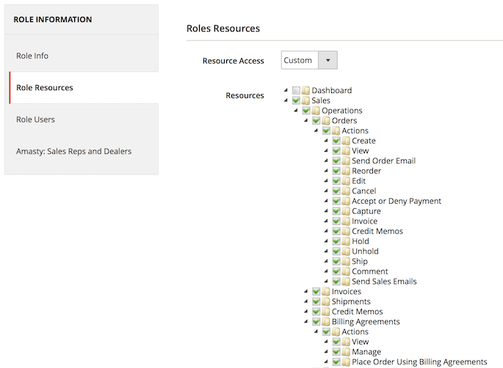This screenshot has height=368, width=503.
Task: Open the Resource Access dropdown
Action: click(309, 60)
